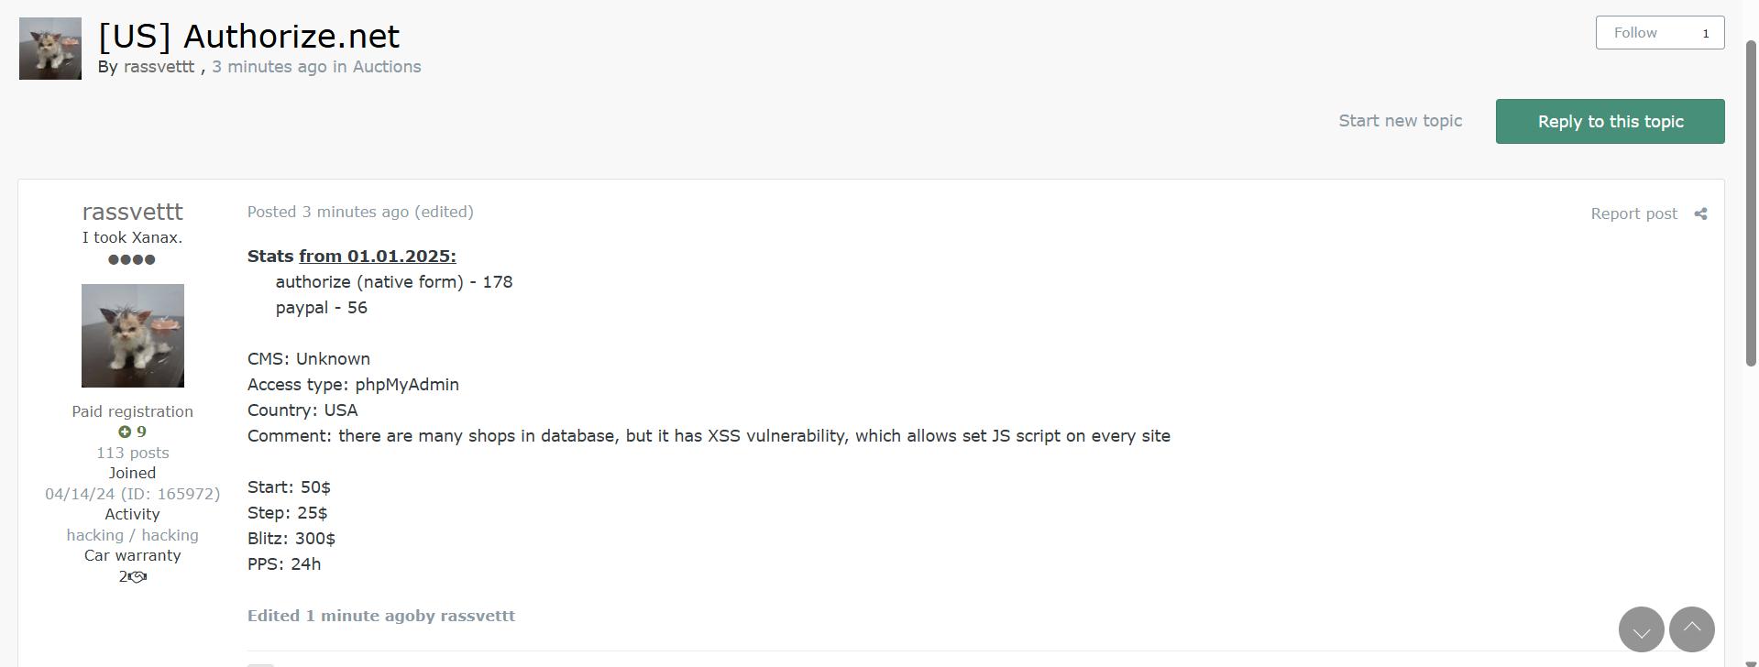1759x667 pixels.
Task: Click the four dots rank indicator
Action: point(132,259)
